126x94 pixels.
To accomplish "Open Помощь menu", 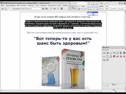I will 65,5.
